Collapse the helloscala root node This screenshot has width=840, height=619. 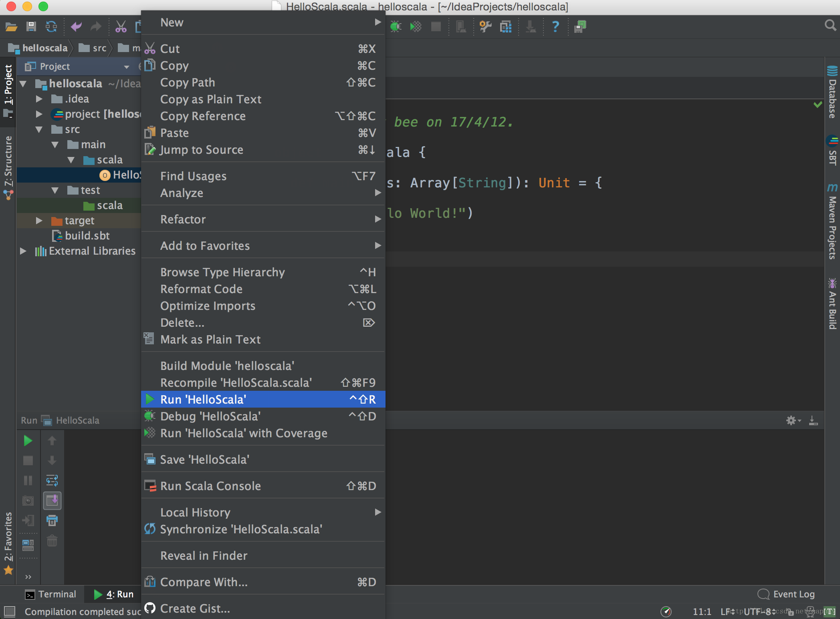23,84
